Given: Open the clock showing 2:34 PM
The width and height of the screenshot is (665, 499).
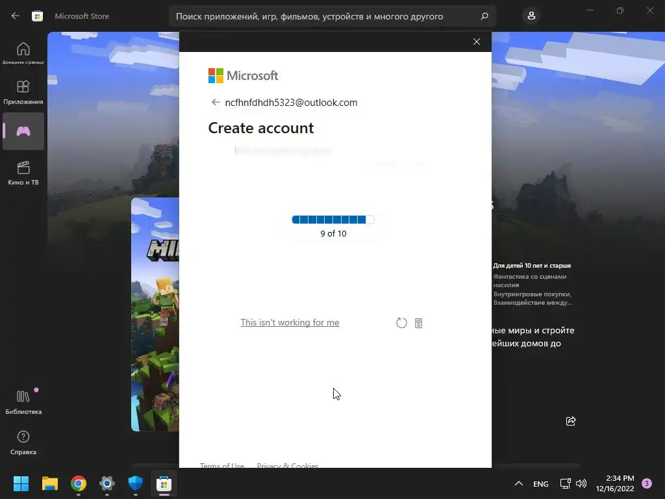Looking at the screenshot, I should [x=615, y=483].
